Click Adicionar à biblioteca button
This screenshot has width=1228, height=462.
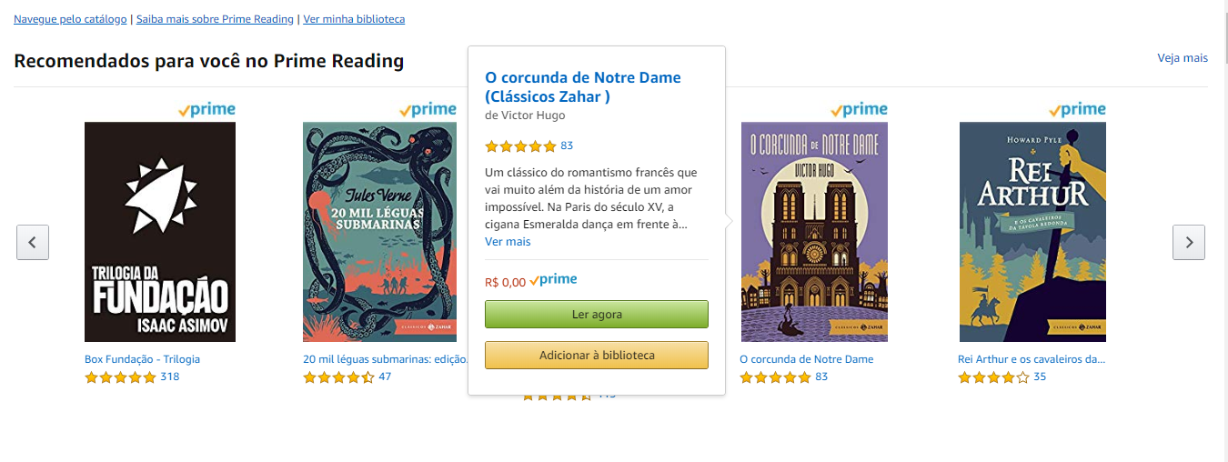[596, 356]
